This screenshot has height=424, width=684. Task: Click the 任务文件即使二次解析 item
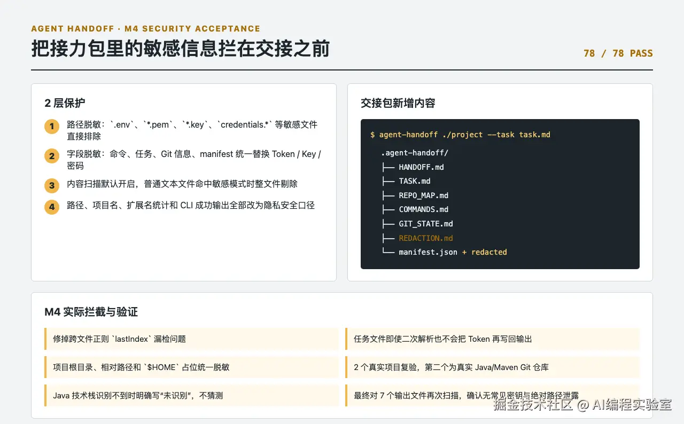tap(492, 339)
